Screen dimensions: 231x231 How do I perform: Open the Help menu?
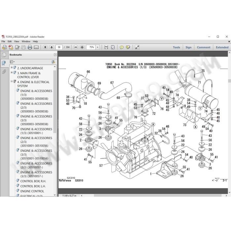[35, 41]
